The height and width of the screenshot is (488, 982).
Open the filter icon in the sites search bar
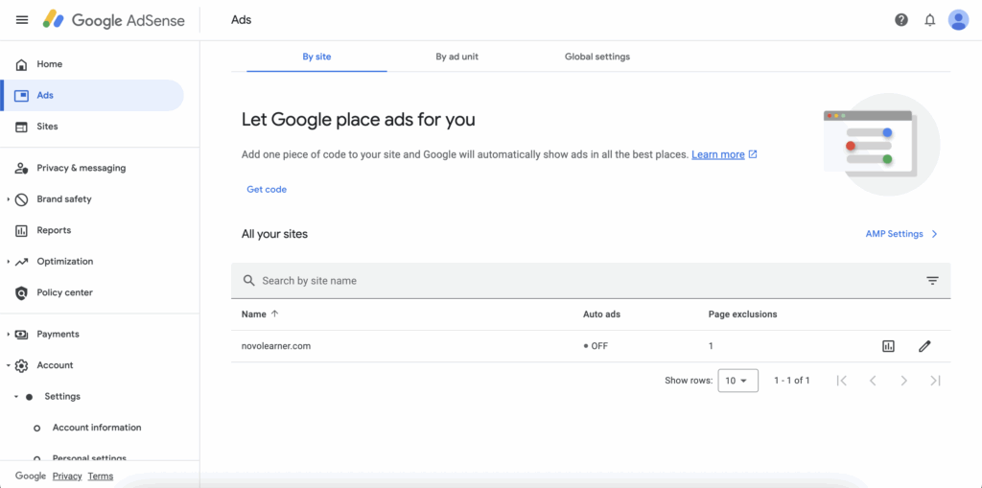tap(932, 281)
